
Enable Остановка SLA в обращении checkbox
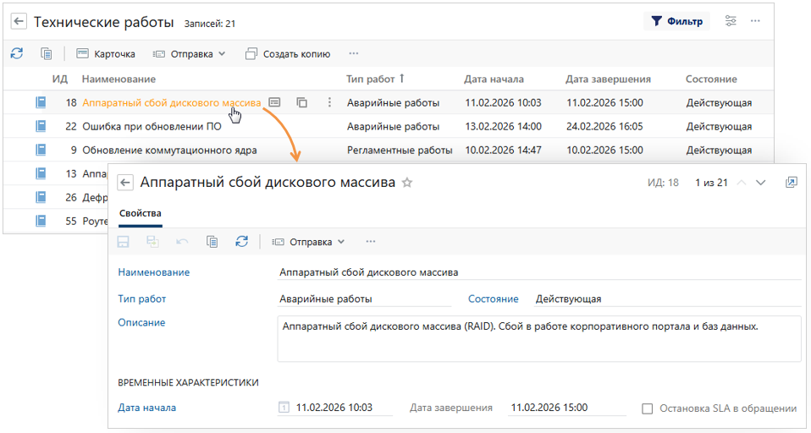[648, 408]
